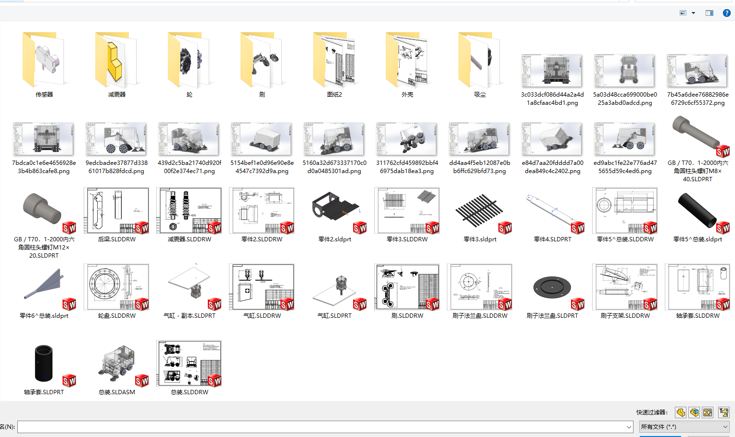Select 刷子支架.SLDDRW drawing file

pyautogui.click(x=625, y=291)
